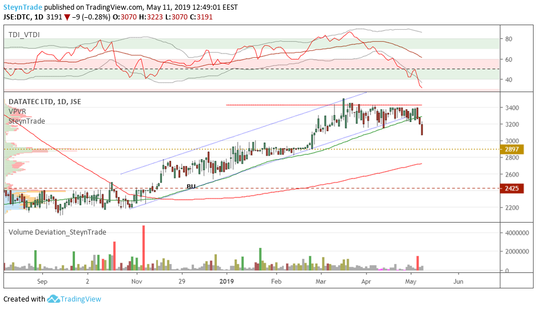
Task: Click the May label on time axis
Action: coord(411,282)
